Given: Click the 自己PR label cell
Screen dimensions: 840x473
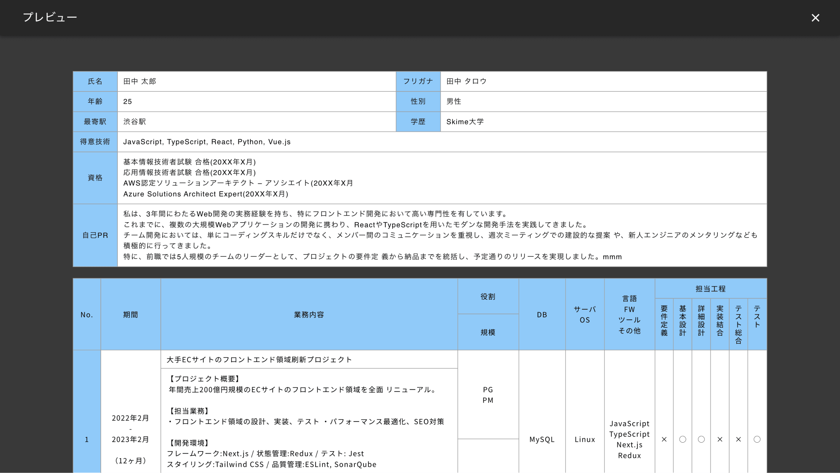Looking at the screenshot, I should click(x=95, y=235).
